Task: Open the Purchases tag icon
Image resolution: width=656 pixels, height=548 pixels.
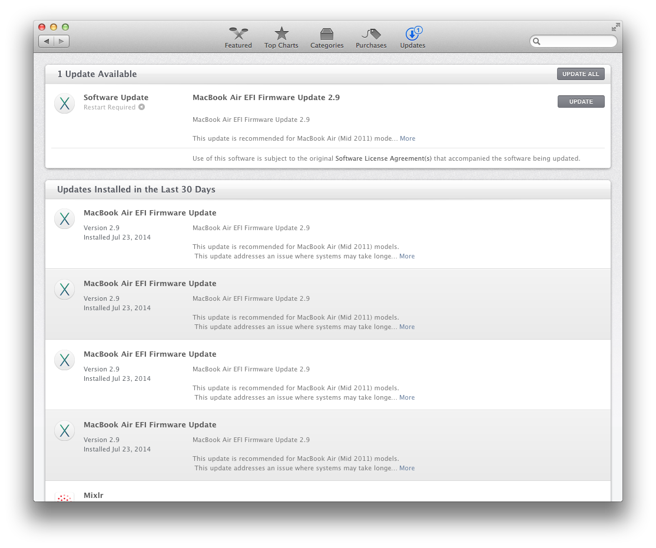Action: 371,34
